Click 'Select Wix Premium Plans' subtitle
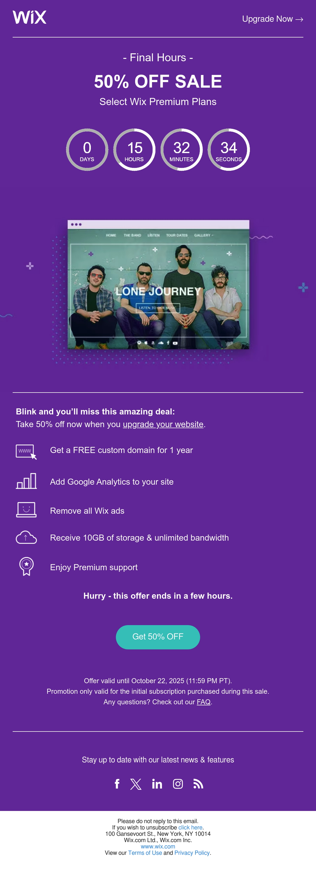316x878 pixels. [x=158, y=102]
